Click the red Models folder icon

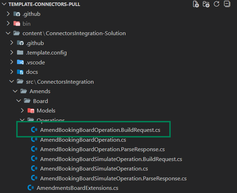(31, 111)
